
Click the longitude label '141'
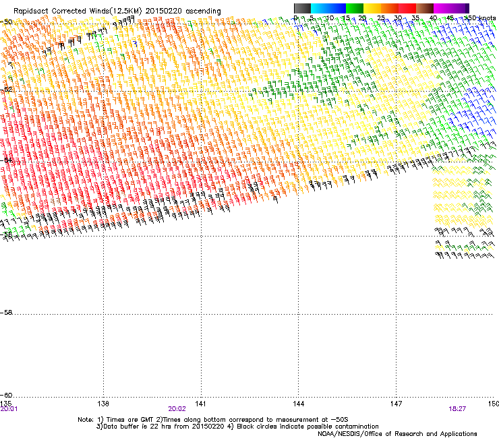200,404
